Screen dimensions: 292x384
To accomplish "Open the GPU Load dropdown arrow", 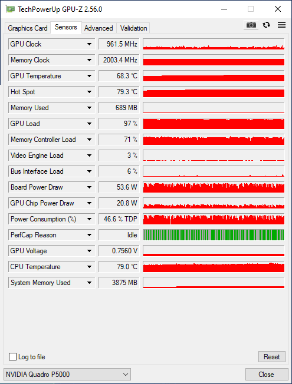I will [x=89, y=124].
